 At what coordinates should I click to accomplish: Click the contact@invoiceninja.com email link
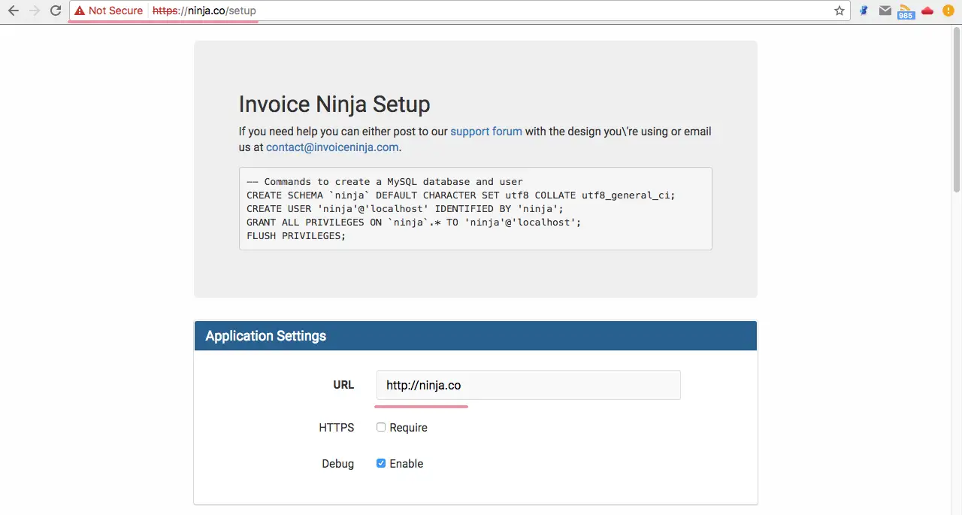tap(332, 147)
